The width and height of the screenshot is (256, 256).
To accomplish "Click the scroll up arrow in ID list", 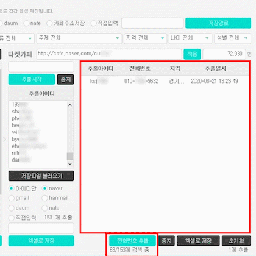I will pos(70,105).
